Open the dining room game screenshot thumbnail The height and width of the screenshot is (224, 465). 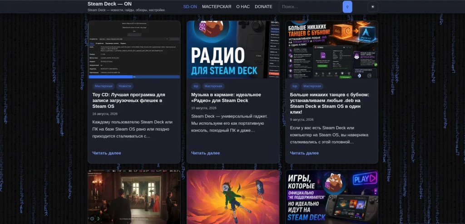134,197
